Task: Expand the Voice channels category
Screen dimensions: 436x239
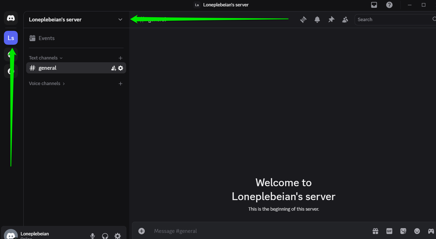Action: point(47,83)
